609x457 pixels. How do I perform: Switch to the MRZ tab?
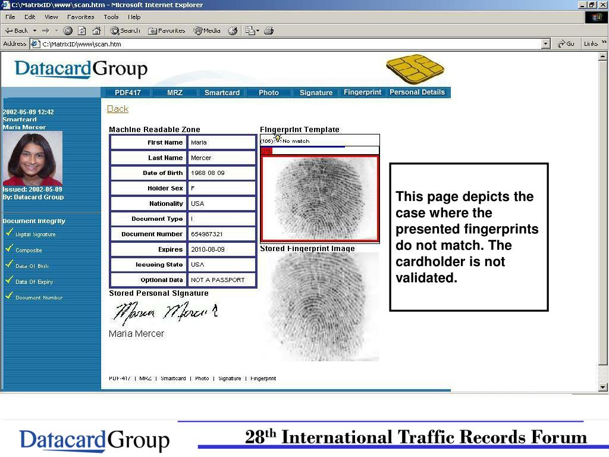[175, 92]
